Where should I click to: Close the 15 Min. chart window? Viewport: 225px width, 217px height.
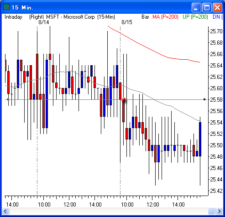(x=217, y=7)
